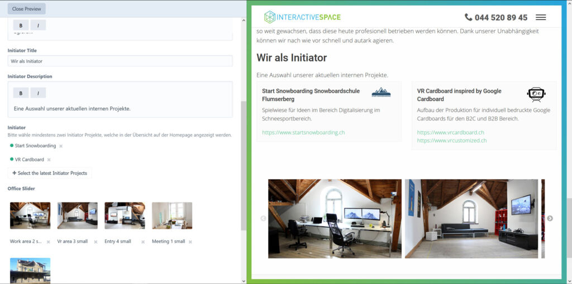The width and height of the screenshot is (572, 284).
Task: Click the editor panel scrollbar thumb
Action: pos(244,166)
